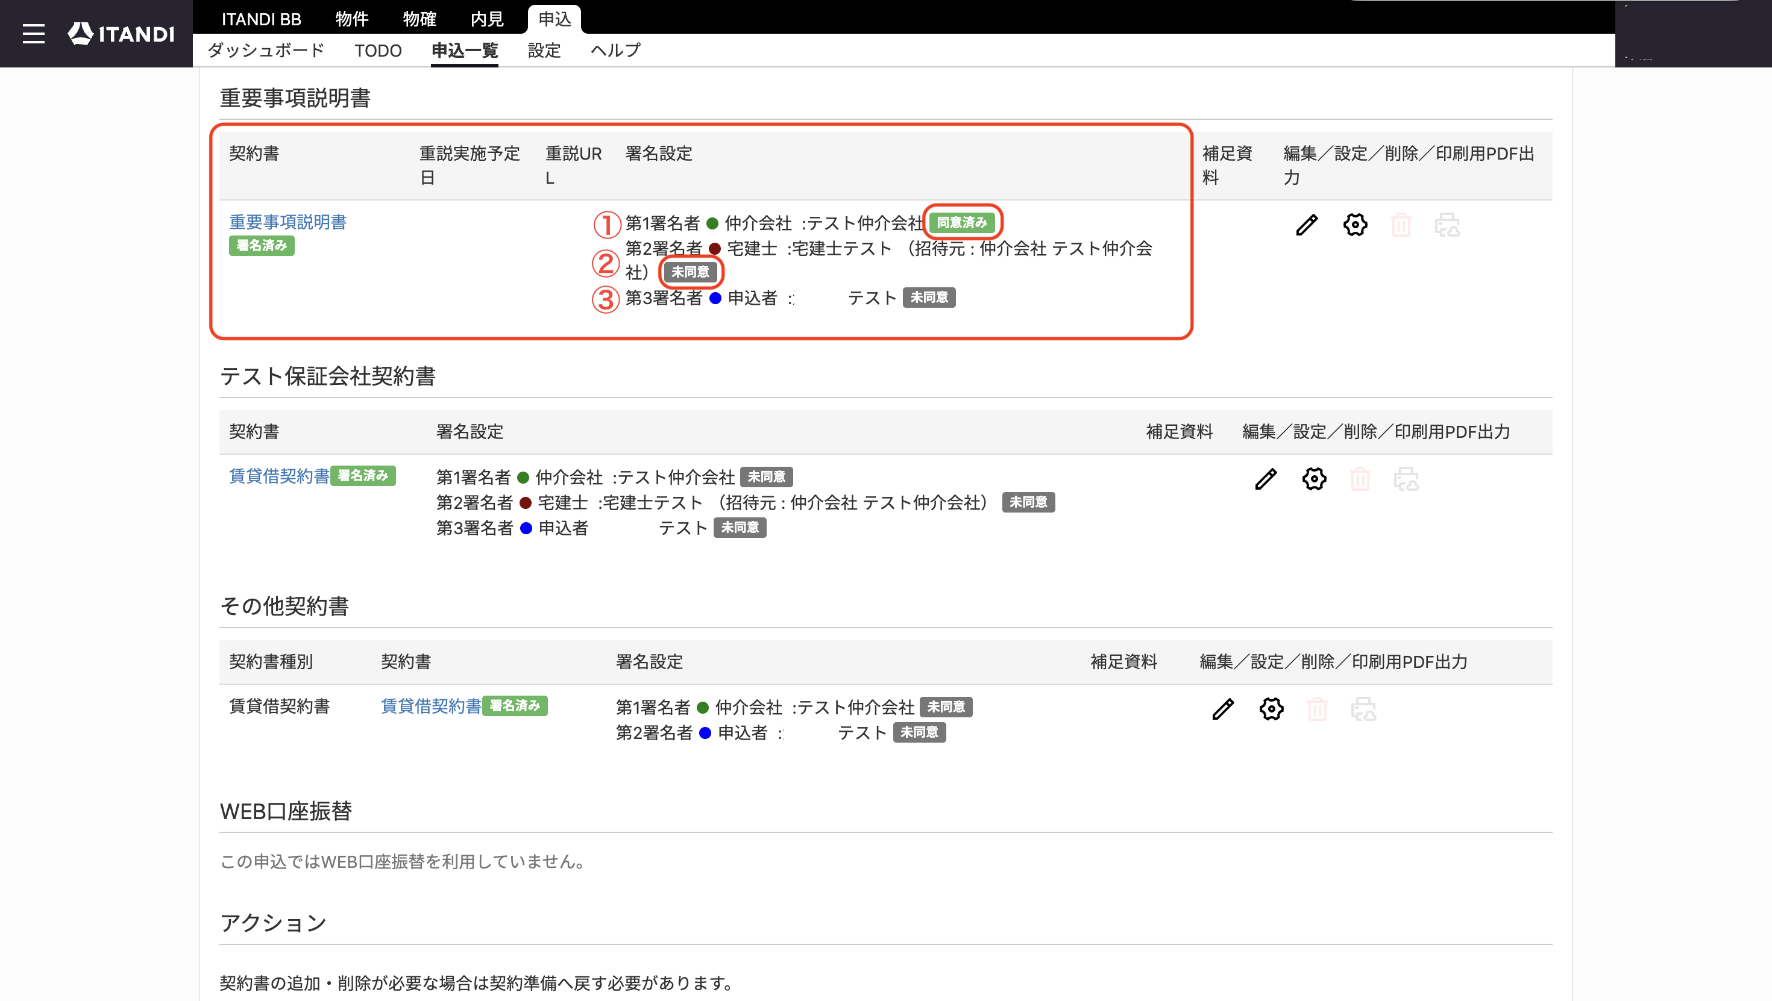Click 賃貸借契約書 type cell in その他契約書
The height and width of the screenshot is (1001, 1772).
click(x=279, y=706)
